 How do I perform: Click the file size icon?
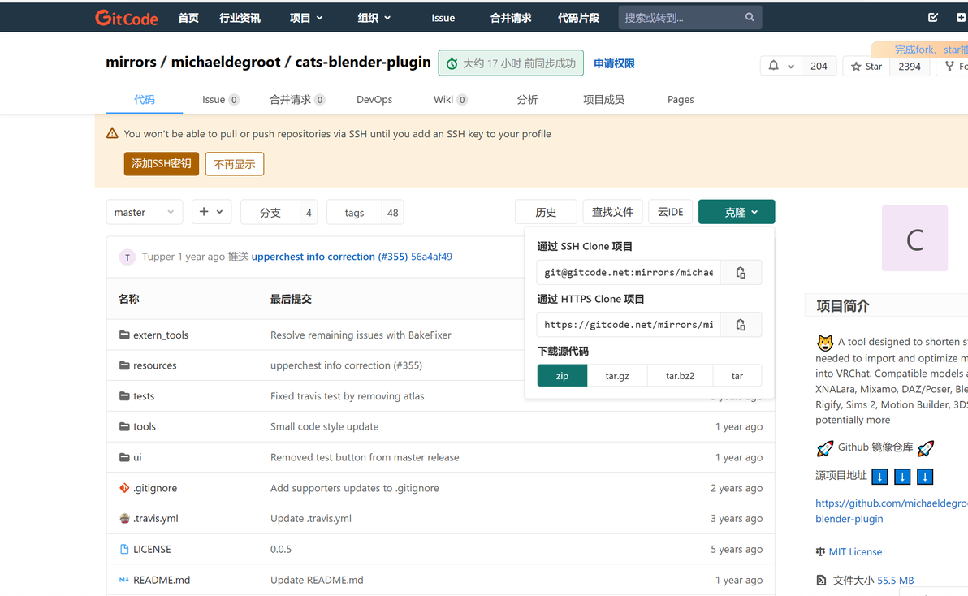[x=821, y=580]
